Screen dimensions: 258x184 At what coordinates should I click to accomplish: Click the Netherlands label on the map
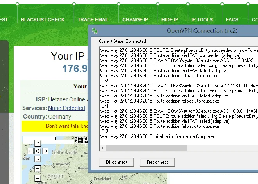point(64,152)
